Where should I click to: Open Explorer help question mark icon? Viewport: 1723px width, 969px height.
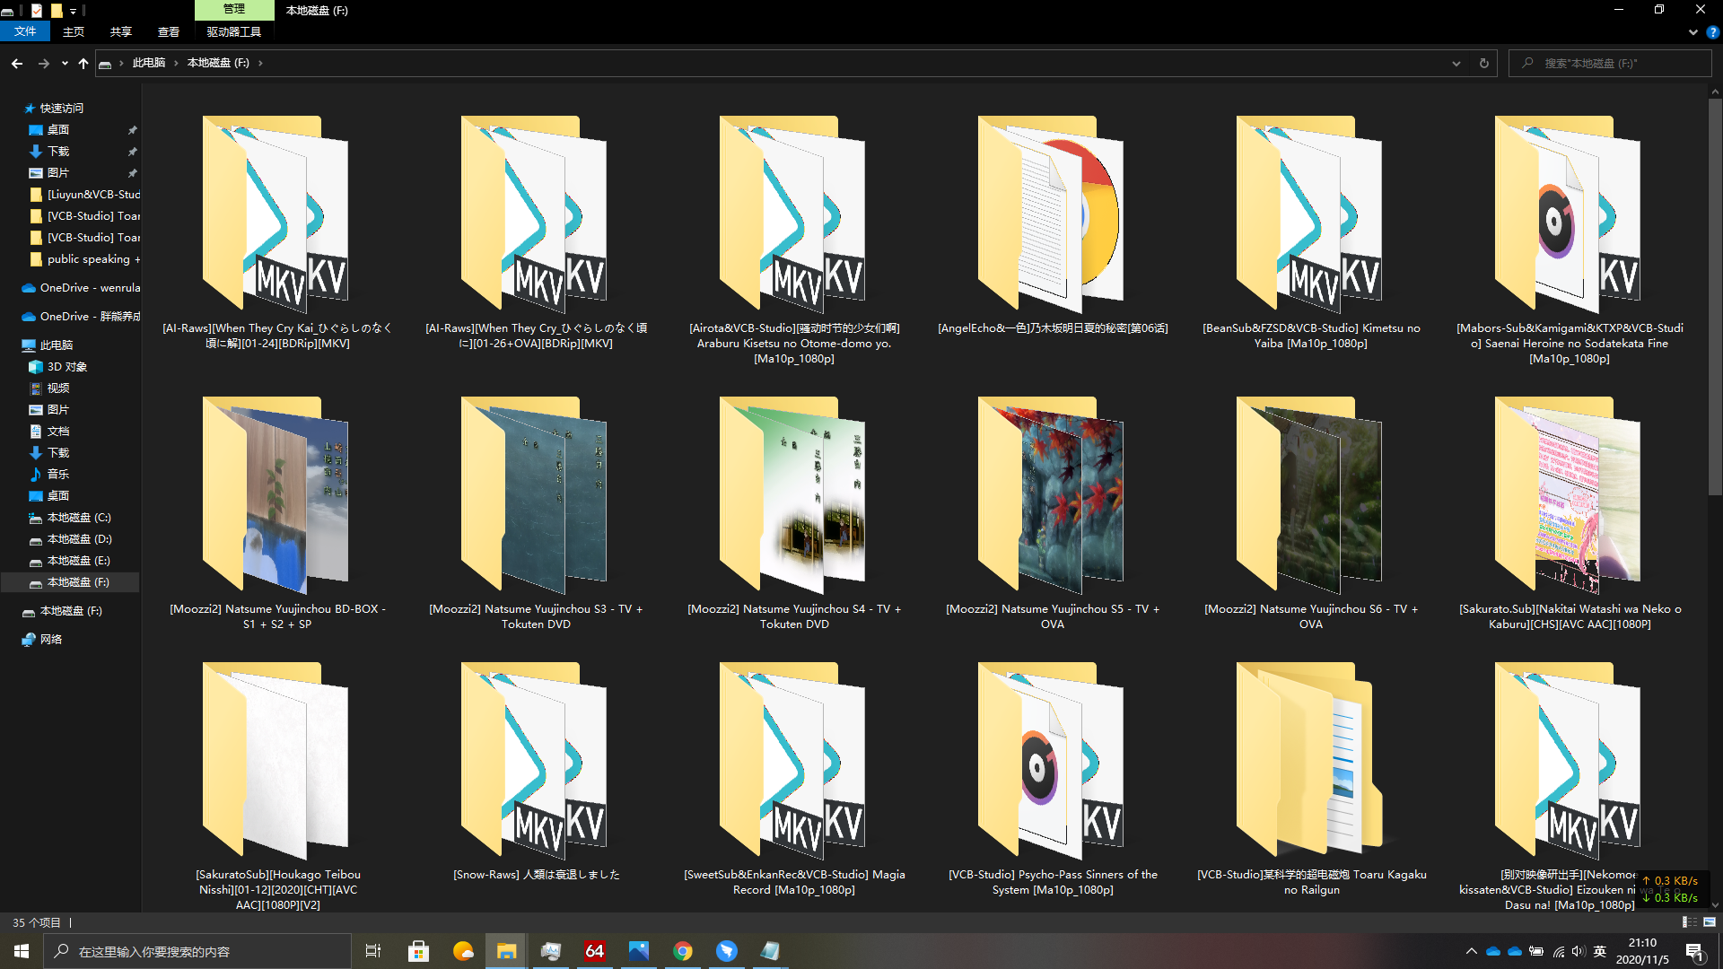click(x=1712, y=32)
